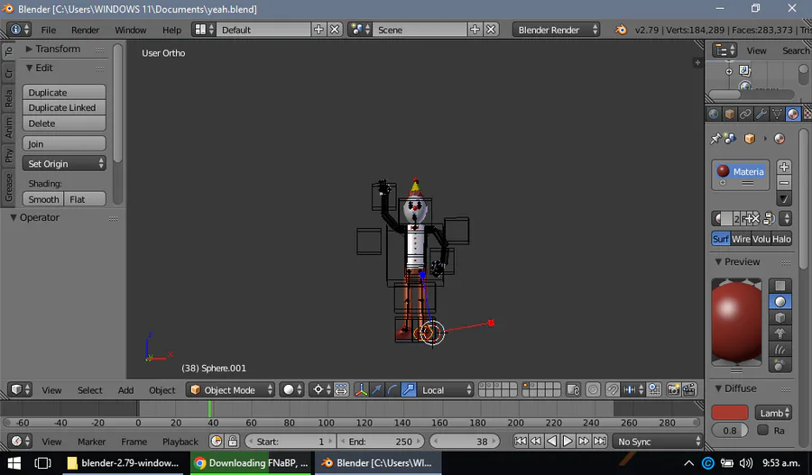Open the Set Origin dropdown
Screen dimensions: 812x475
pos(64,163)
